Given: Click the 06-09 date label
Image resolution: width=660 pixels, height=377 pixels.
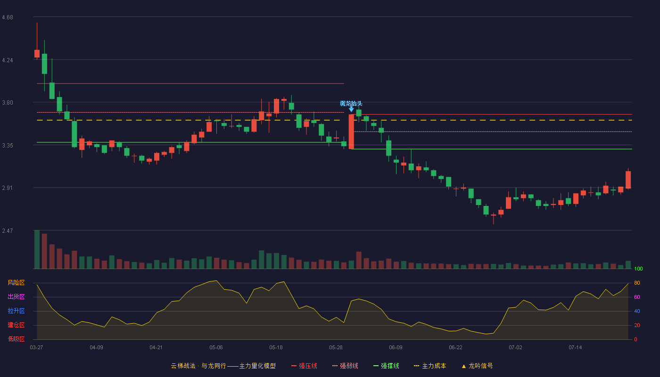Looking at the screenshot, I should tap(396, 347).
